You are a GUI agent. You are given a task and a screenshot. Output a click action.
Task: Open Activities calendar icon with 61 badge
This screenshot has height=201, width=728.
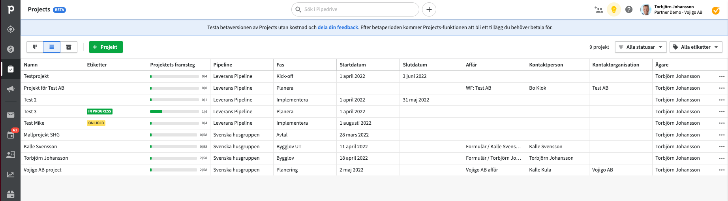[x=11, y=135]
